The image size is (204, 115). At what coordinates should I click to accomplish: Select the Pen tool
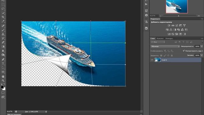3,59
